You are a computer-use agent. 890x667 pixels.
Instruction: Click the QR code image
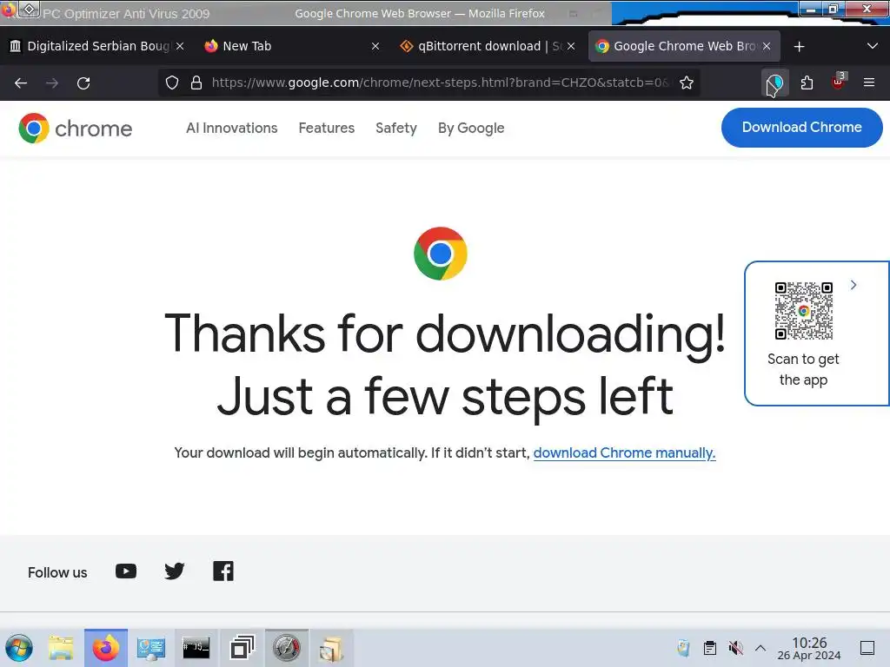tap(804, 311)
